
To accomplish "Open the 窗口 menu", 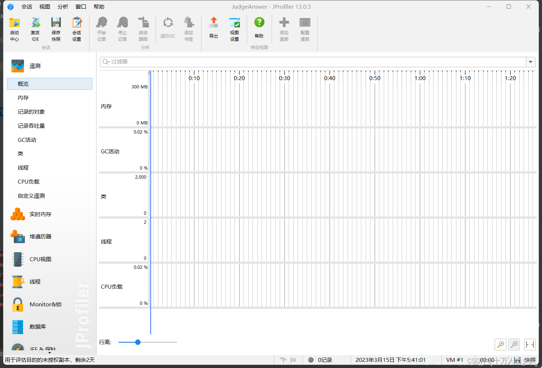I will point(81,6).
